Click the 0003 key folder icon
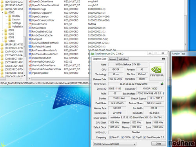 click(x=6, y=37)
